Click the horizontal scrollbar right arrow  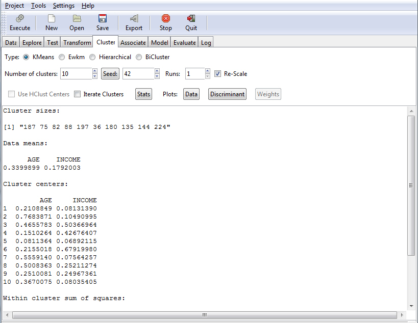coord(402,315)
